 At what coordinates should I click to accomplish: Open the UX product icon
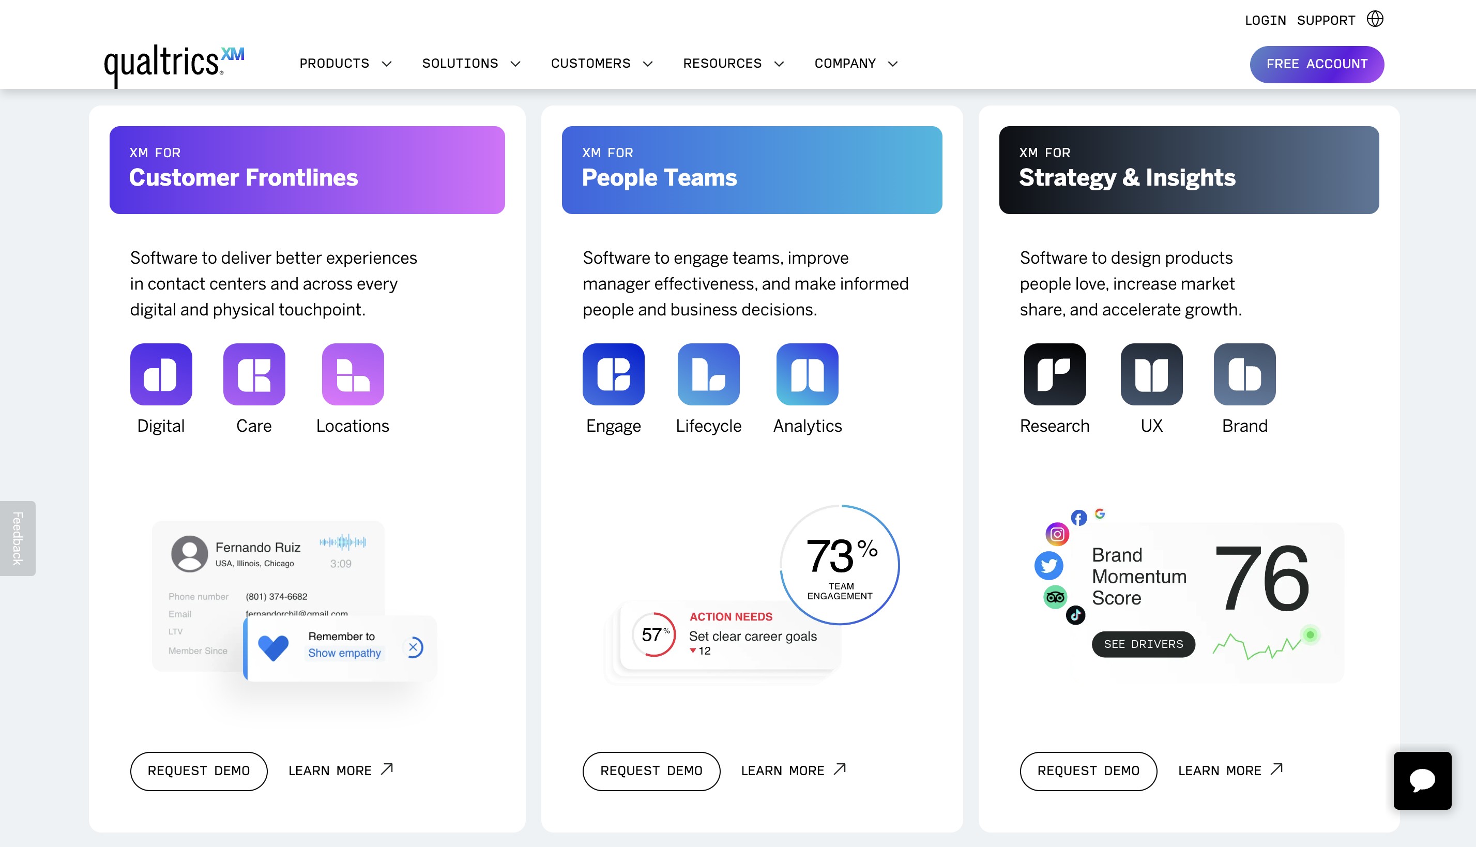tap(1151, 374)
